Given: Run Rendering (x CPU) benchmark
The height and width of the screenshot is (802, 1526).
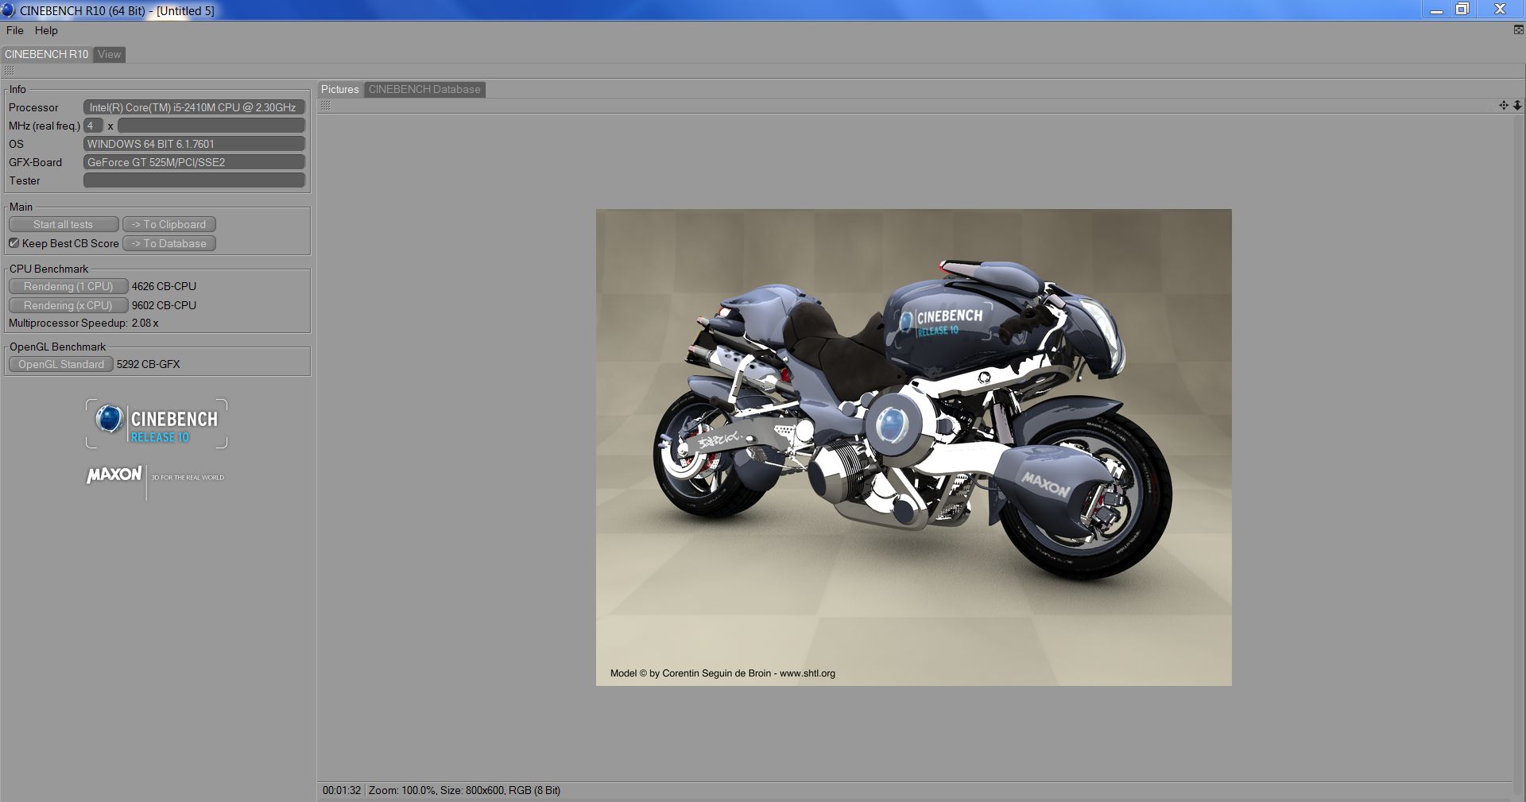Looking at the screenshot, I should pyautogui.click(x=68, y=305).
